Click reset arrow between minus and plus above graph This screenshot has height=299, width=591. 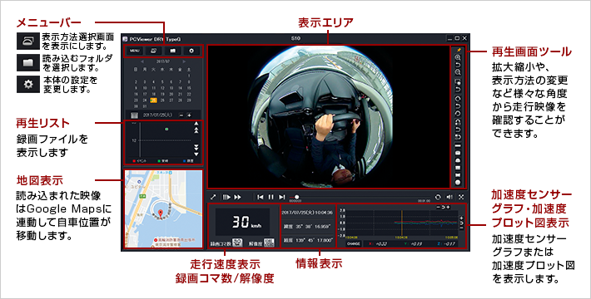pos(443,207)
